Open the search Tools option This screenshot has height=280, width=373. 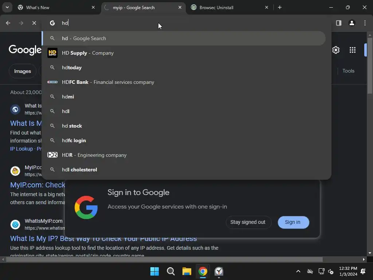pos(349,71)
